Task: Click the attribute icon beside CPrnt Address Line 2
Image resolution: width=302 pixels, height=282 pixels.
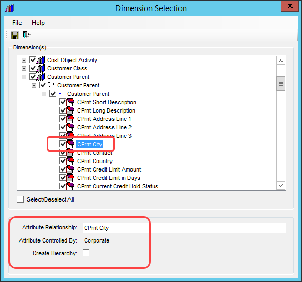Action: coord(71,127)
